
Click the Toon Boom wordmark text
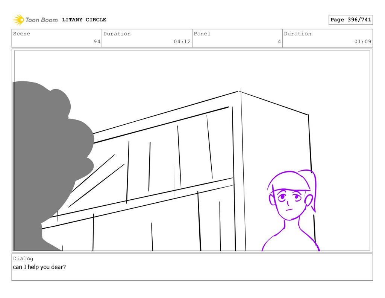41,20
